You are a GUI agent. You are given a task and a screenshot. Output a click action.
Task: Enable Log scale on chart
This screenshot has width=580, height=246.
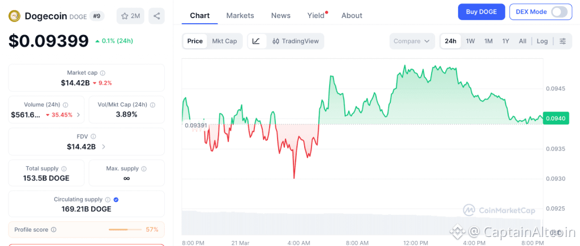coord(542,41)
